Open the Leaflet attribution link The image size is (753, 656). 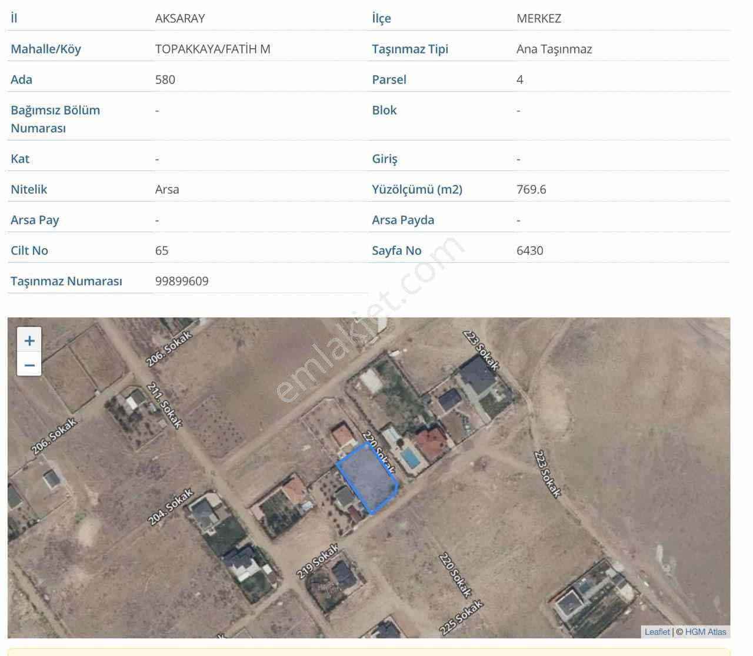click(657, 632)
